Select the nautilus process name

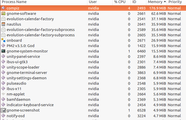pyautogui.click(x=14, y=24)
